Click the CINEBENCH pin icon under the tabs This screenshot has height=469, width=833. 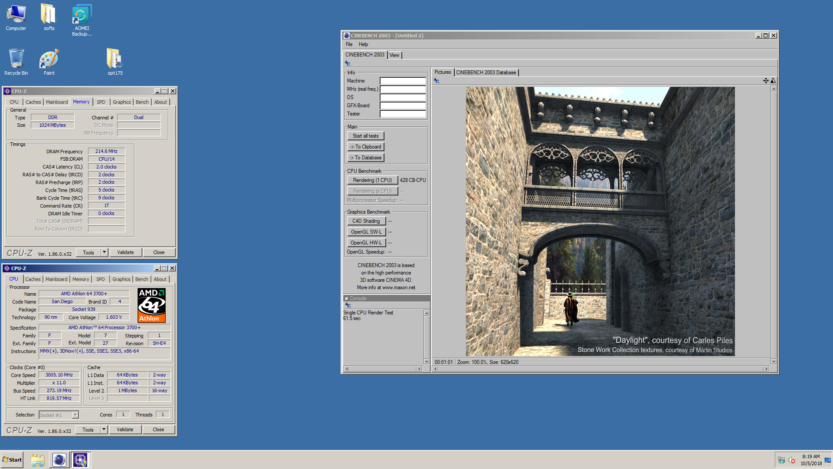[348, 63]
